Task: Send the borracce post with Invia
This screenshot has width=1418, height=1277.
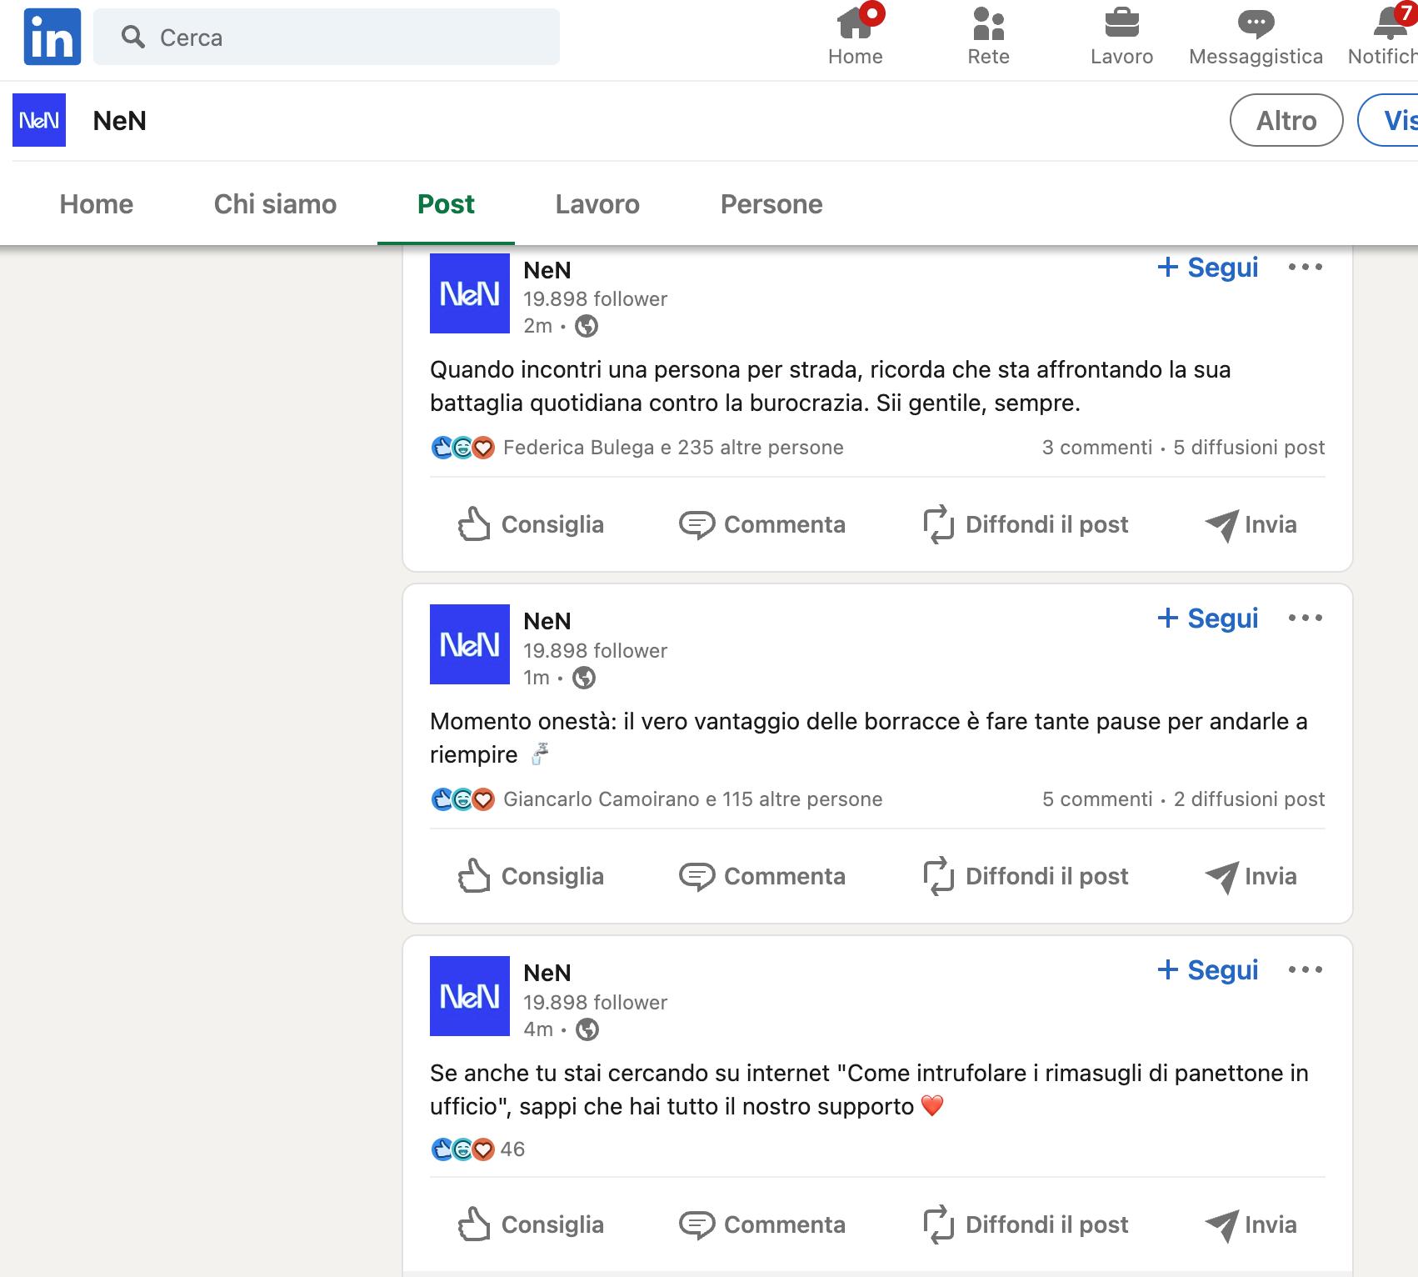Action: (x=1251, y=876)
